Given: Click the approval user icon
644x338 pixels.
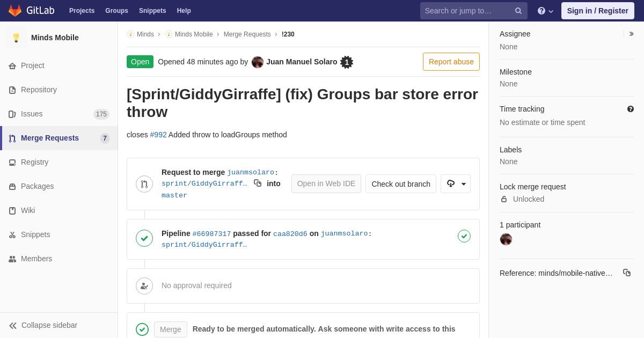Looking at the screenshot, I should point(144,286).
